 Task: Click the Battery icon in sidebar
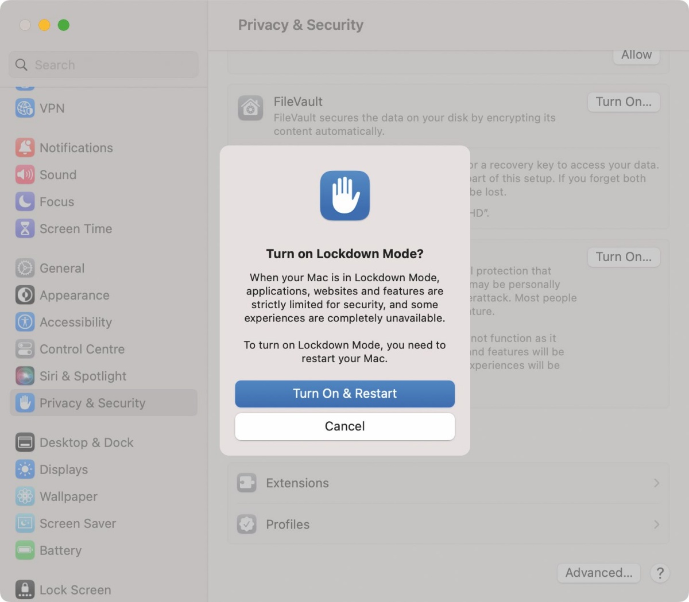coord(25,550)
